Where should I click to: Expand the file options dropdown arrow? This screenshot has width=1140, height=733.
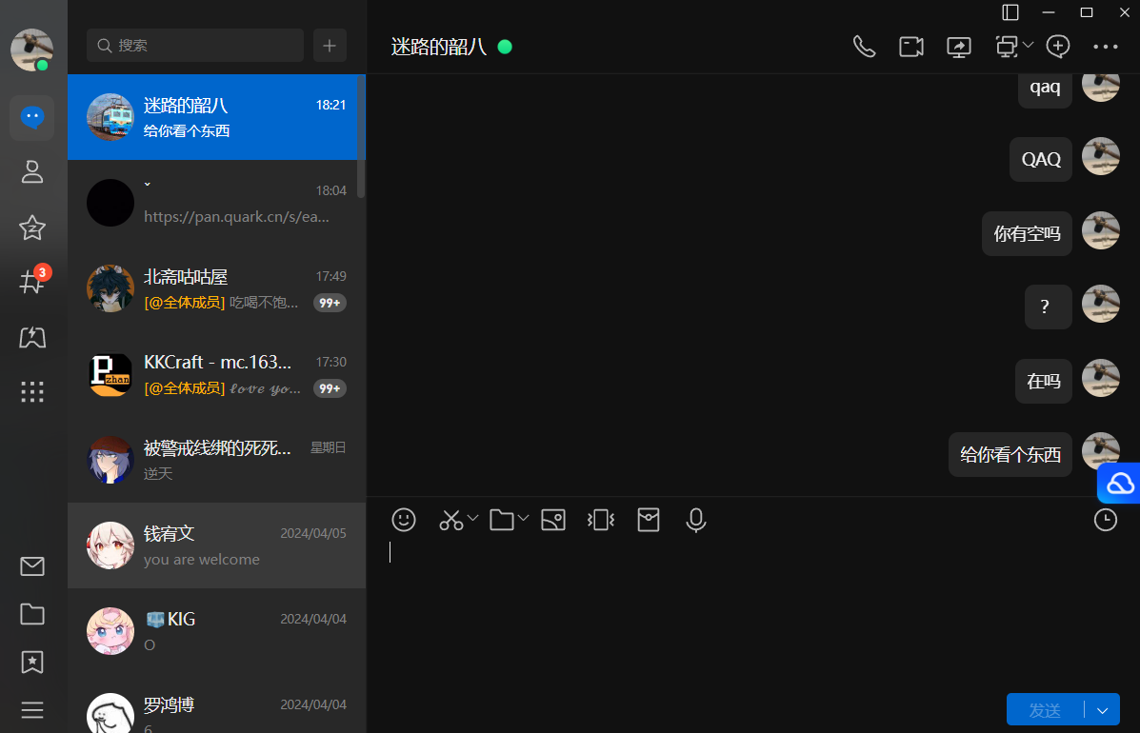[x=524, y=518]
